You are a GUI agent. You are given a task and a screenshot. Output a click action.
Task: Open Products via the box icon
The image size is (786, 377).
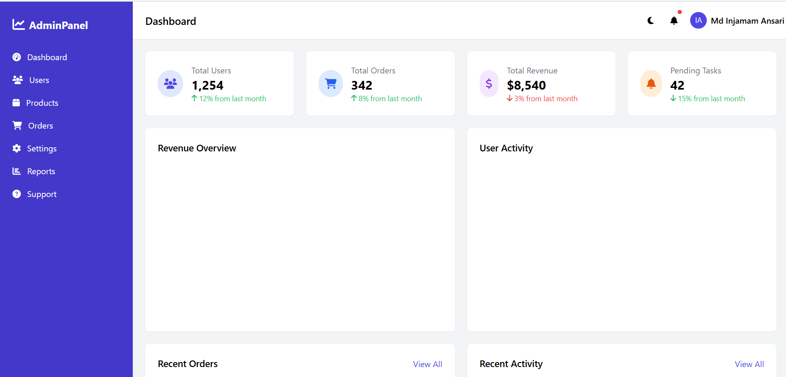coord(16,102)
